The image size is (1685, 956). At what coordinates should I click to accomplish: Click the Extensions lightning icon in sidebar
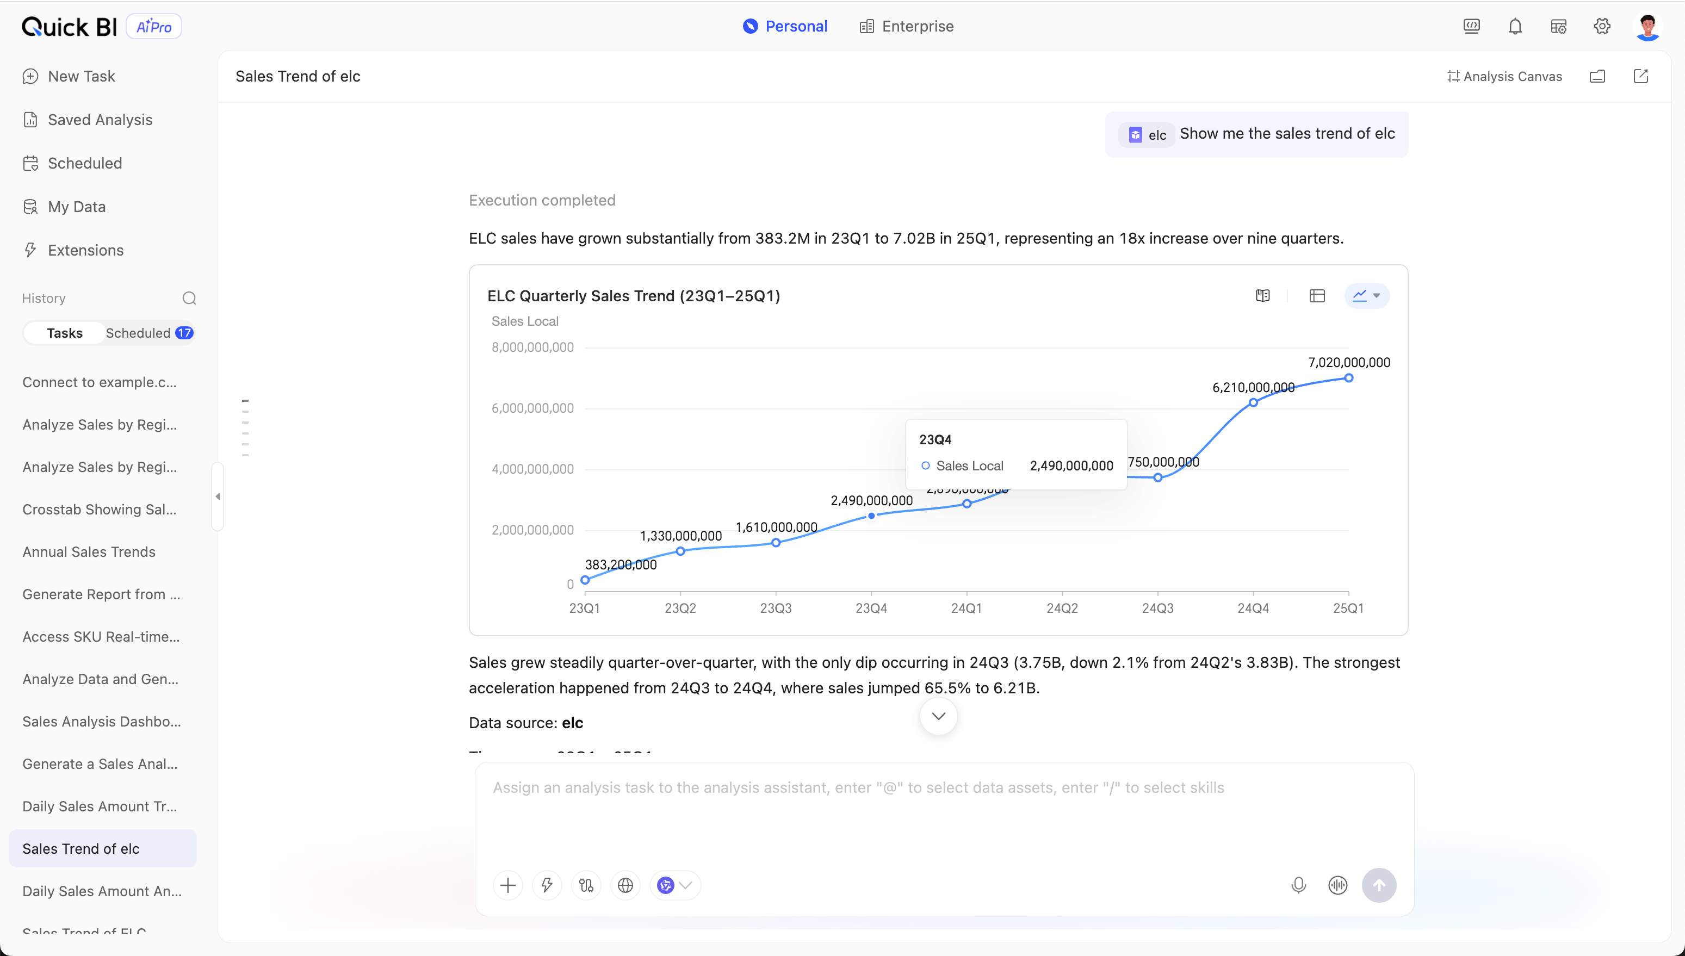pos(30,250)
